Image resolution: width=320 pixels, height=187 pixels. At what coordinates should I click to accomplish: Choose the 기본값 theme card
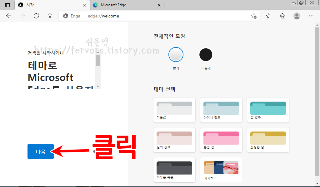click(174, 110)
